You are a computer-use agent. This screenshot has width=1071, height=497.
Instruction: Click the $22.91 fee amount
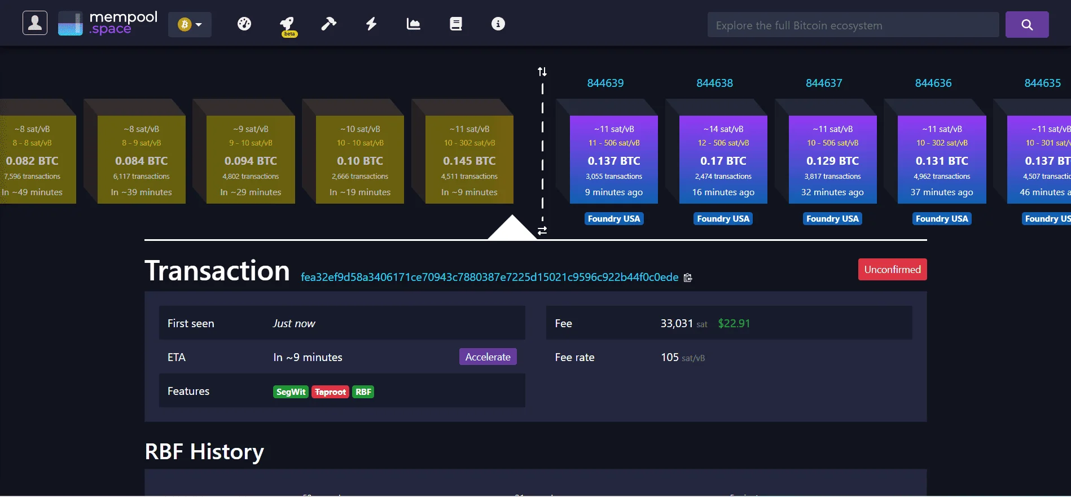click(734, 323)
